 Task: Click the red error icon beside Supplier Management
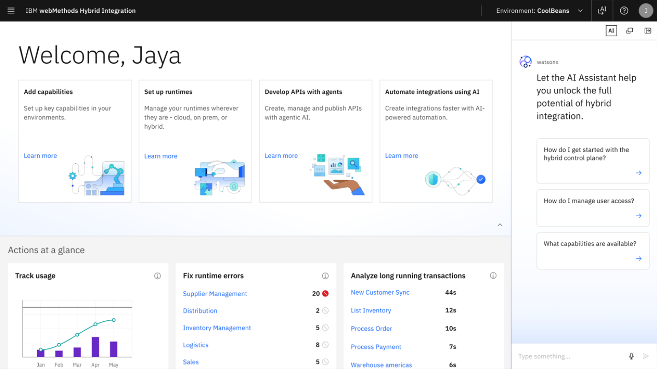pos(325,294)
